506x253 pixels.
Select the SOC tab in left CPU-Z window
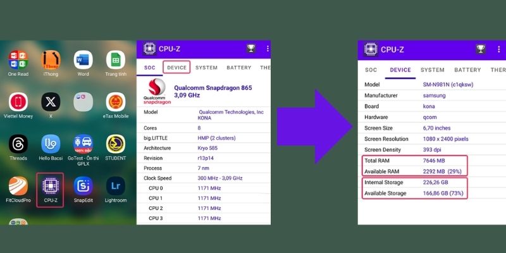click(x=150, y=68)
